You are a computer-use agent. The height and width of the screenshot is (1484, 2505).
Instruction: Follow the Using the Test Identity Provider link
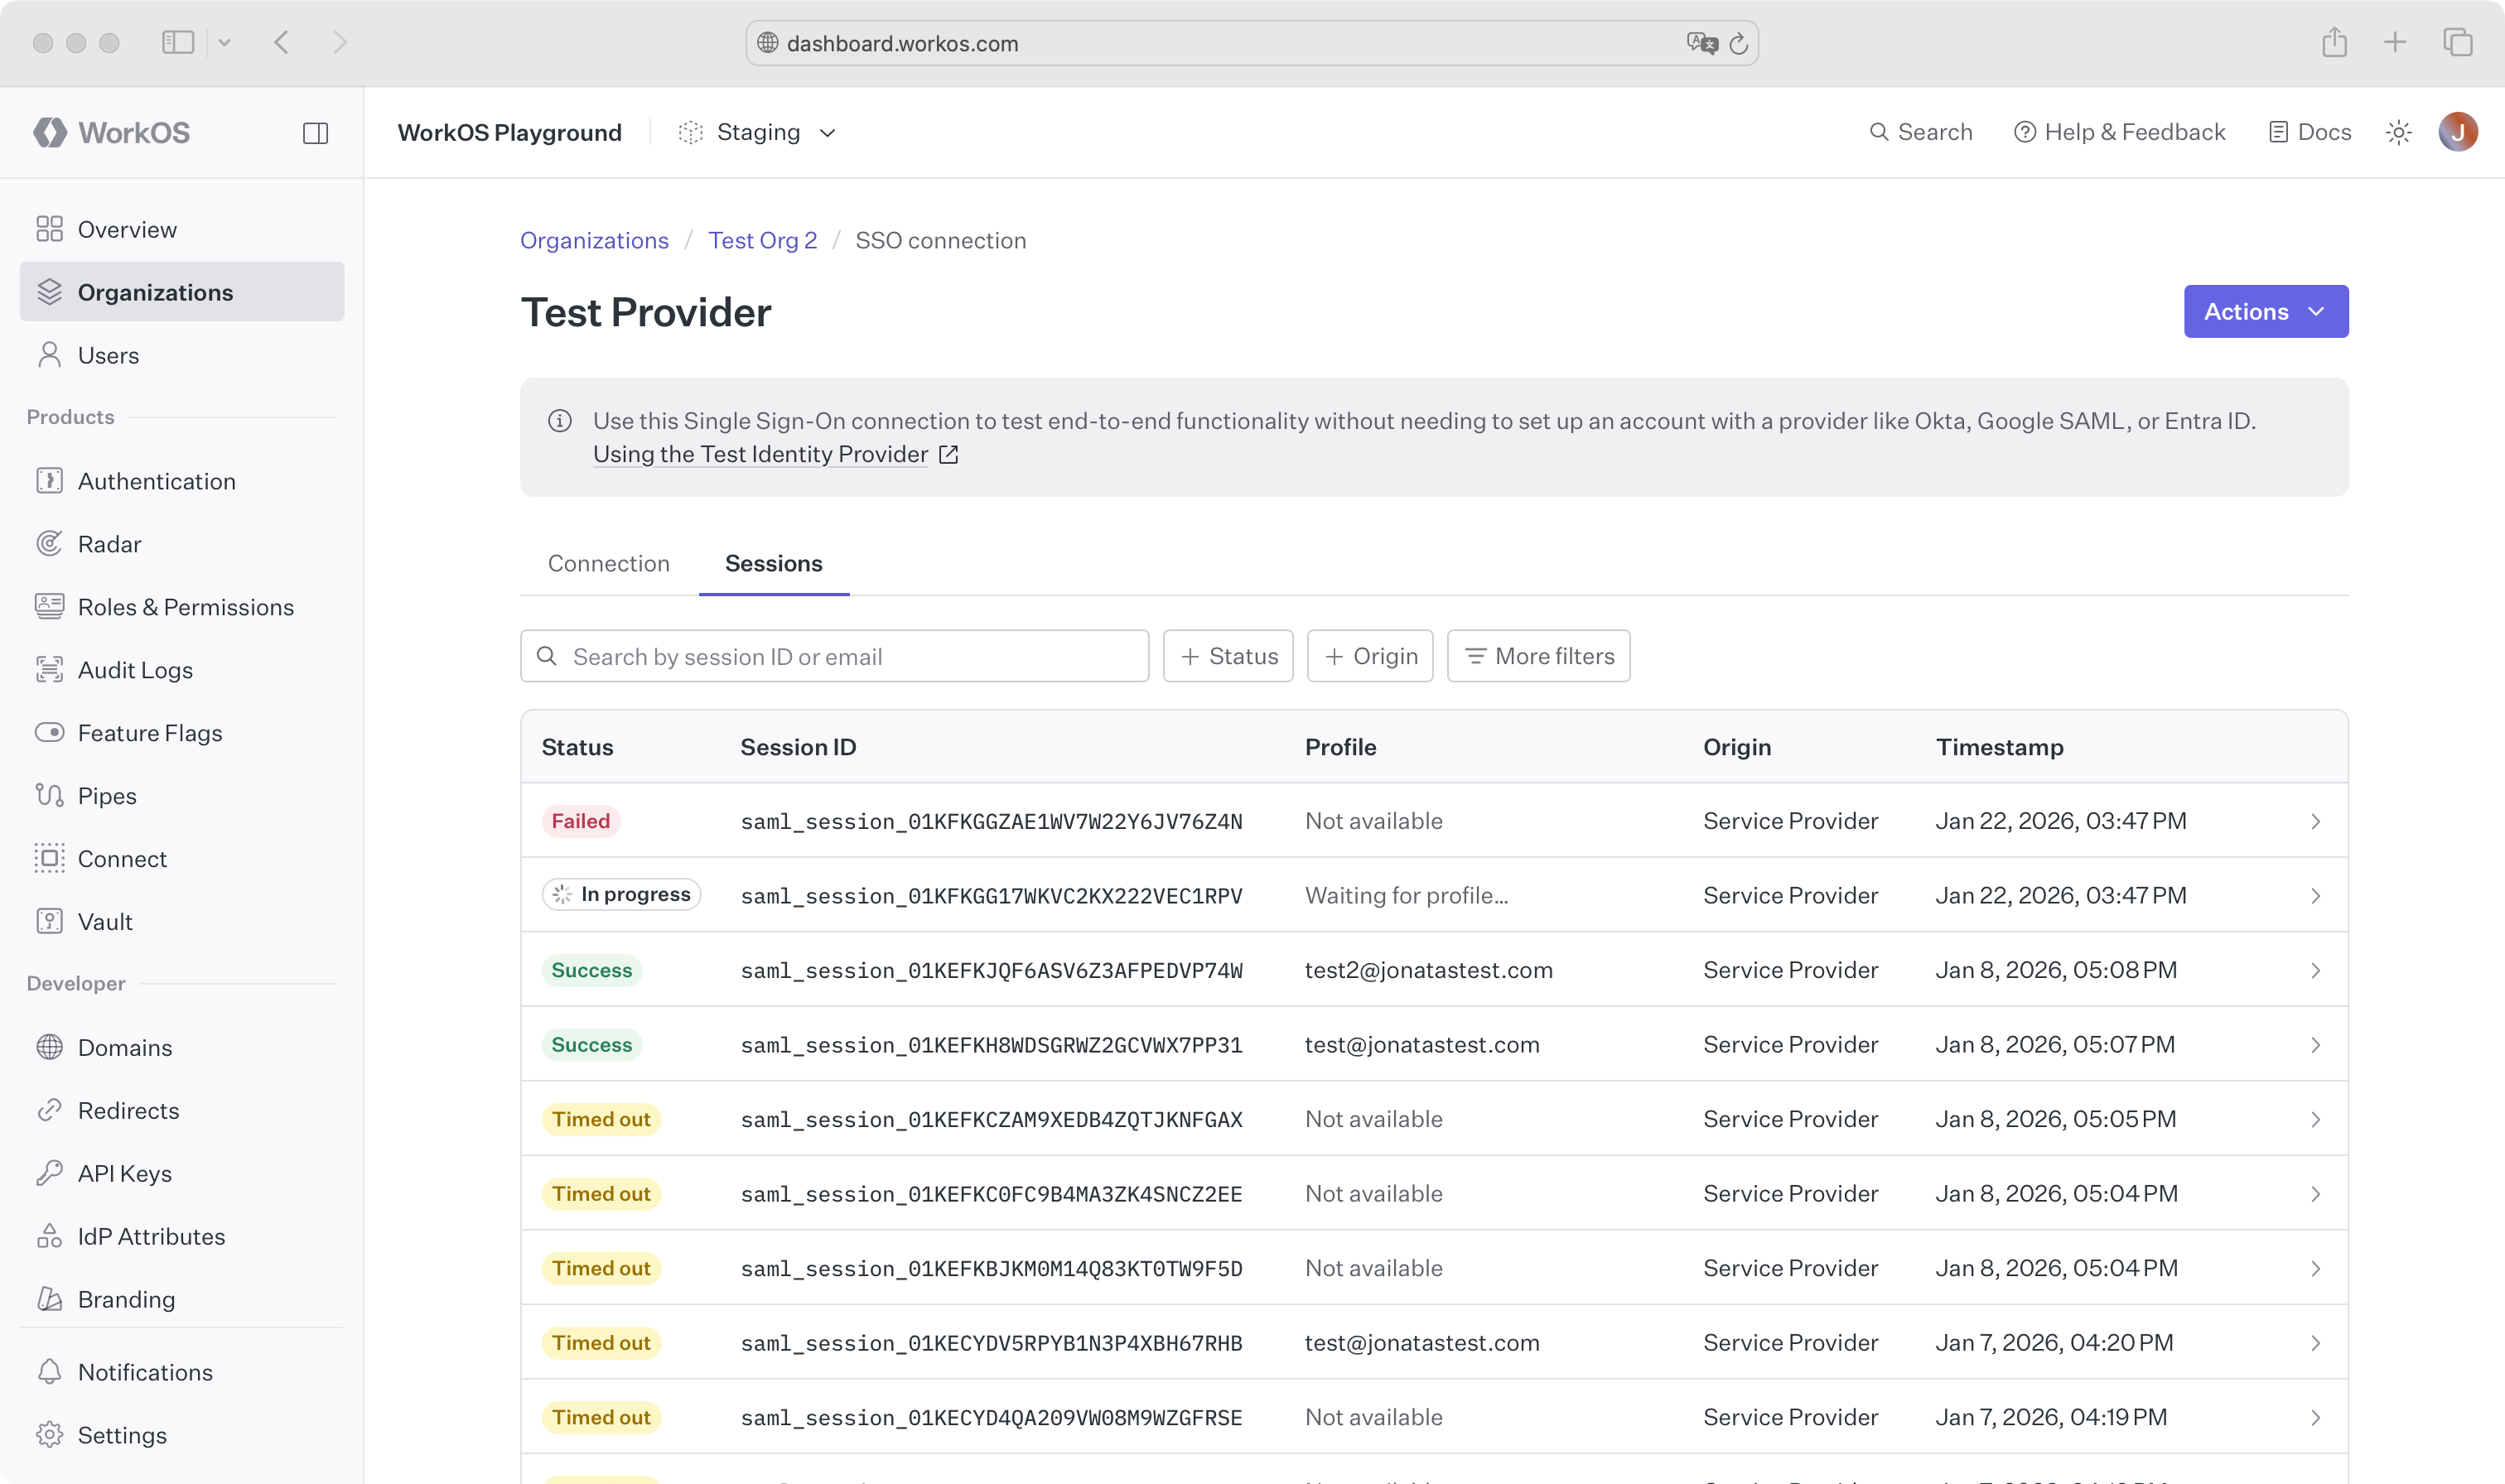[x=761, y=454]
